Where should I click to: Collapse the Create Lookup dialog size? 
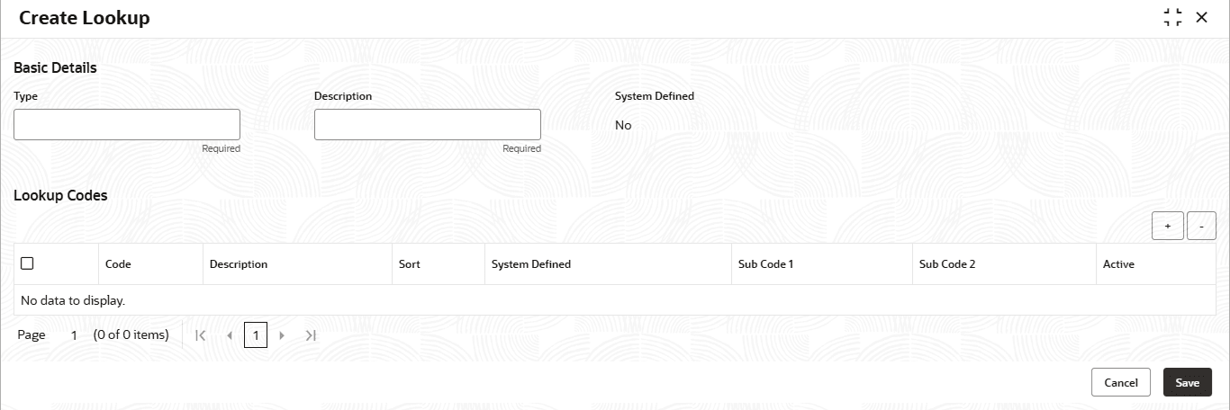point(1172,17)
